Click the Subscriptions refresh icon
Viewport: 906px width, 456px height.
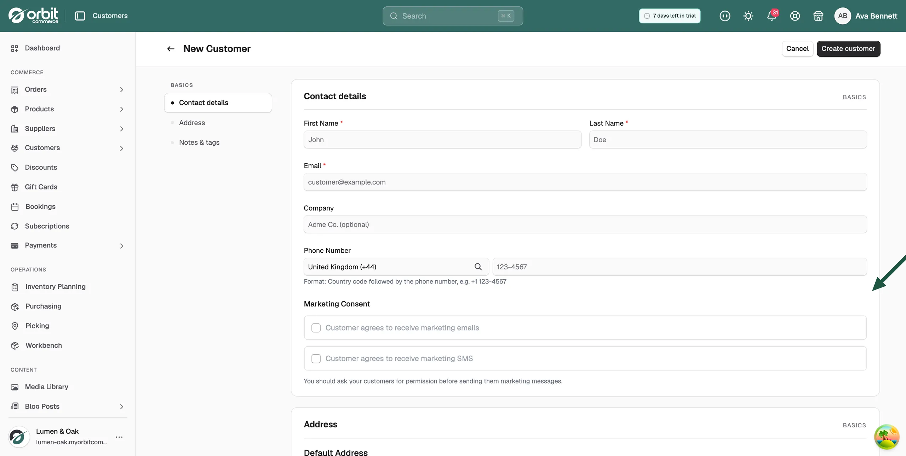pos(15,226)
